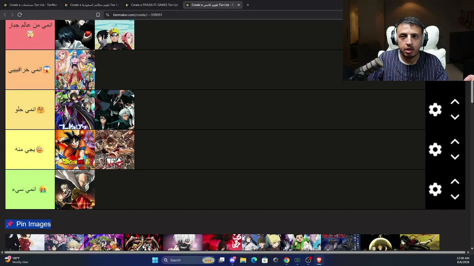This screenshot has height=266, width=474.
Task: Bookmark this page with the bookmark icon
Action: [x=98, y=15]
